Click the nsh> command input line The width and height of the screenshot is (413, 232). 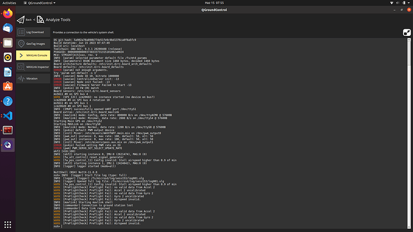click(229, 226)
